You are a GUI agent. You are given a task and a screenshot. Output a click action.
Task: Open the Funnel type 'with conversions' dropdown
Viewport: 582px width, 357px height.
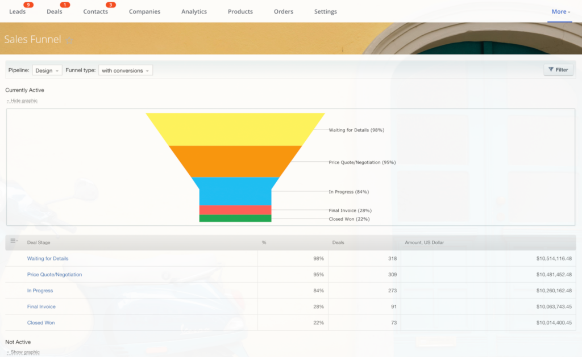pyautogui.click(x=126, y=70)
